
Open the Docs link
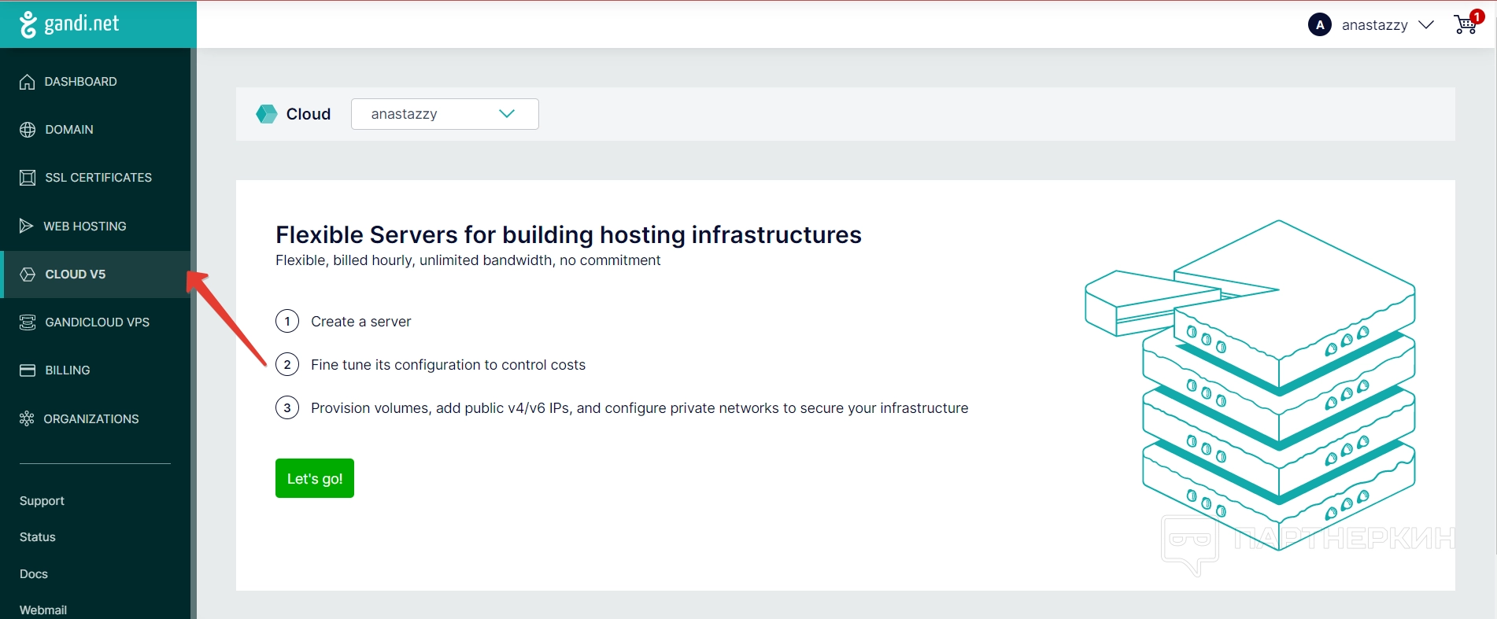[x=34, y=574]
